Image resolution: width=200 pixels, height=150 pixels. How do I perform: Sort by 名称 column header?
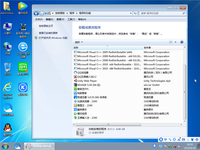(x=107, y=47)
